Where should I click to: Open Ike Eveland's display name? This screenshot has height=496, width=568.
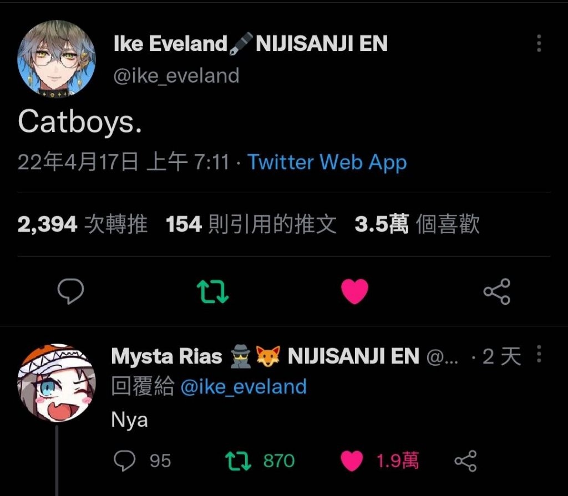pyautogui.click(x=251, y=43)
